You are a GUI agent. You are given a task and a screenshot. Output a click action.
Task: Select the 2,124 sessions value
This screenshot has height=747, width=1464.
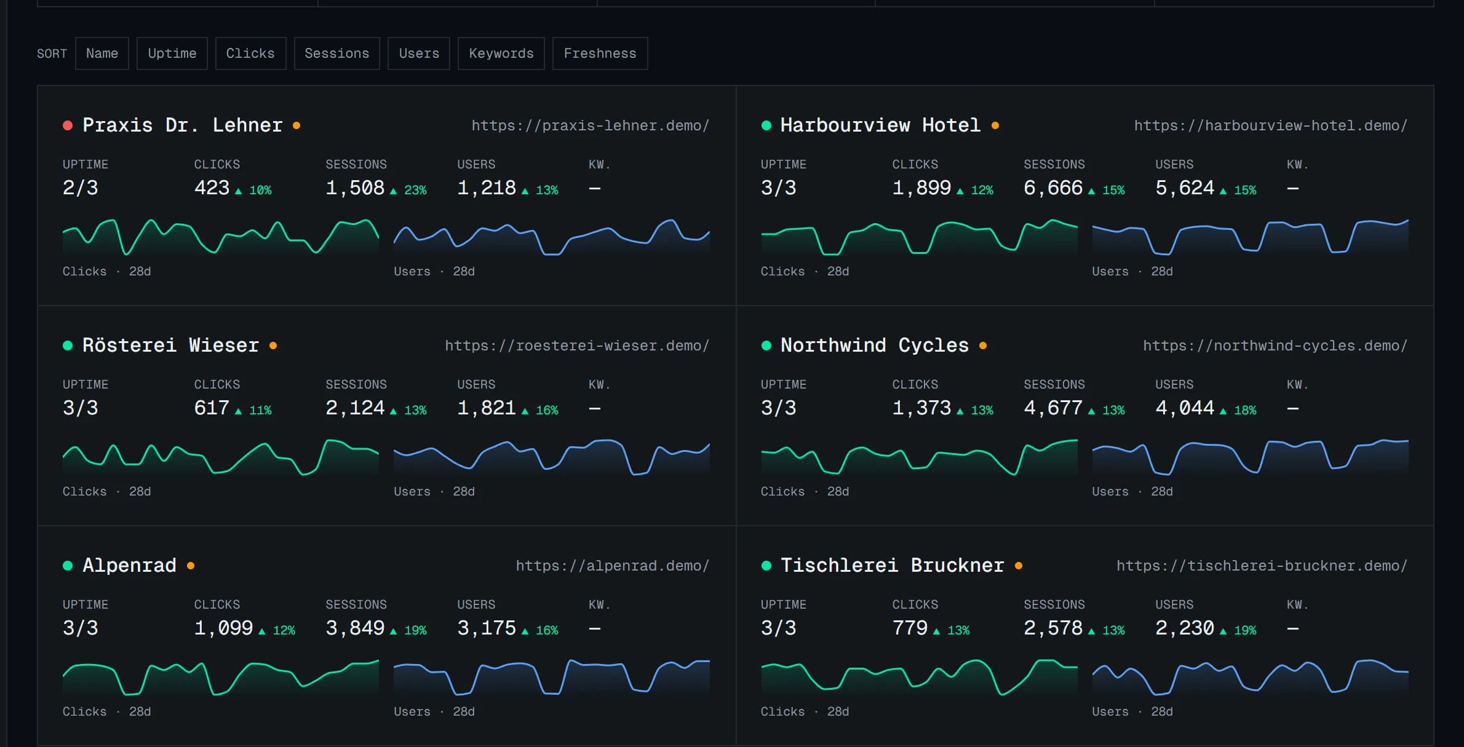point(355,408)
